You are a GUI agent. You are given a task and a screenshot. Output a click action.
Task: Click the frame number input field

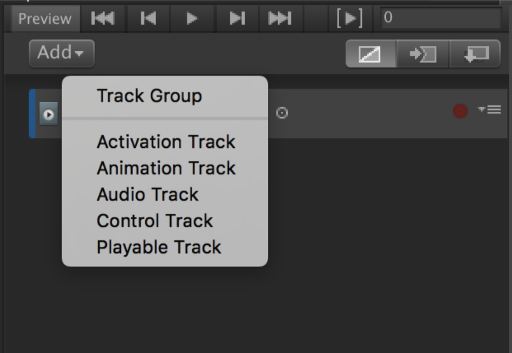(x=440, y=18)
